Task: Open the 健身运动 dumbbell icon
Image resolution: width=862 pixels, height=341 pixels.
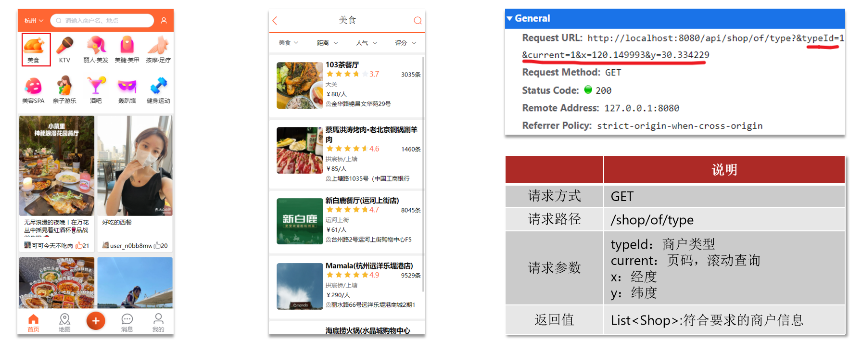Action: click(x=158, y=86)
